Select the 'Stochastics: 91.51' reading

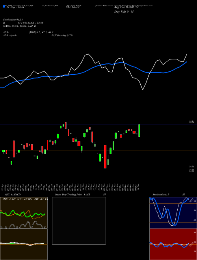(13, 20)
